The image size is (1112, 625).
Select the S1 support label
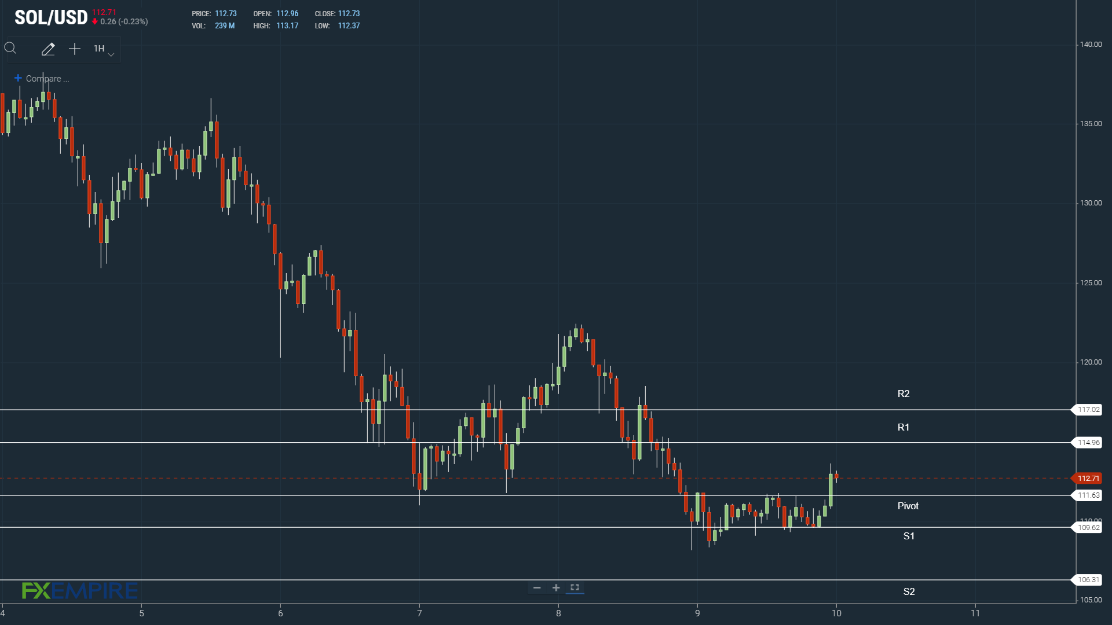click(x=909, y=536)
